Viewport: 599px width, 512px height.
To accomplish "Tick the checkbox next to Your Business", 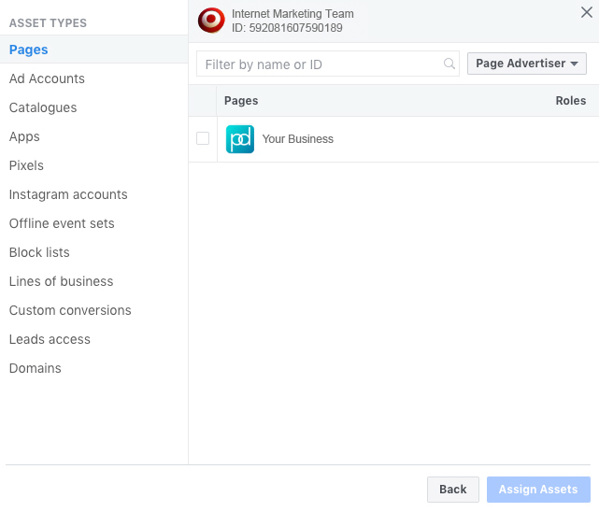I will [203, 139].
